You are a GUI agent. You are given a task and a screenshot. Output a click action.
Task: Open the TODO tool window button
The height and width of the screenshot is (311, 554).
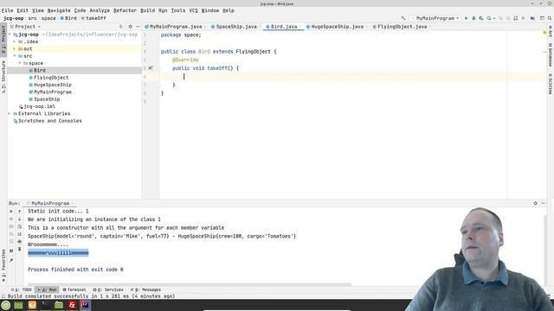click(x=22, y=289)
